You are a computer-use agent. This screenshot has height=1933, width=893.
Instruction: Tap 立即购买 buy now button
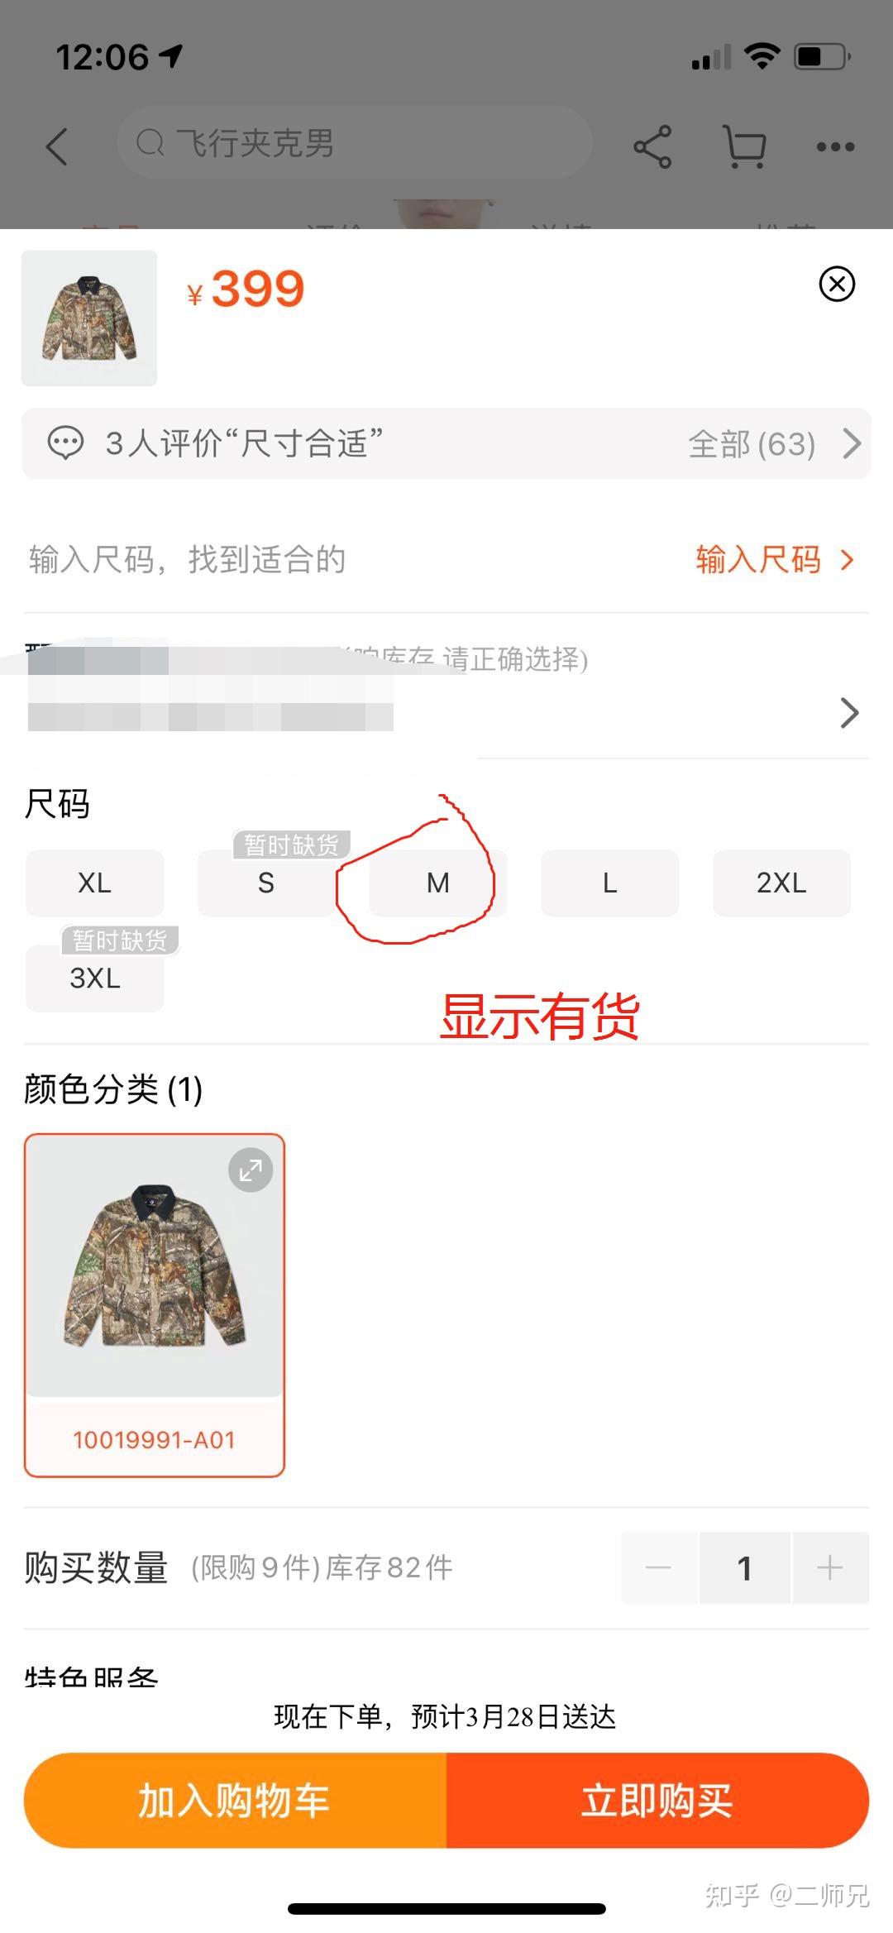[x=657, y=1801]
